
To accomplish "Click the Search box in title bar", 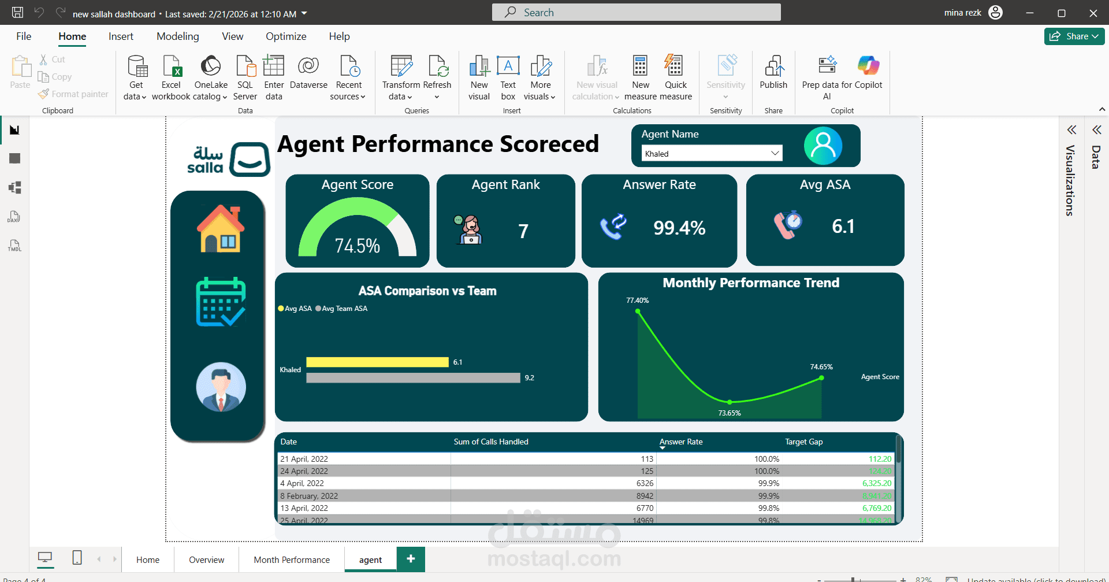I will (636, 12).
